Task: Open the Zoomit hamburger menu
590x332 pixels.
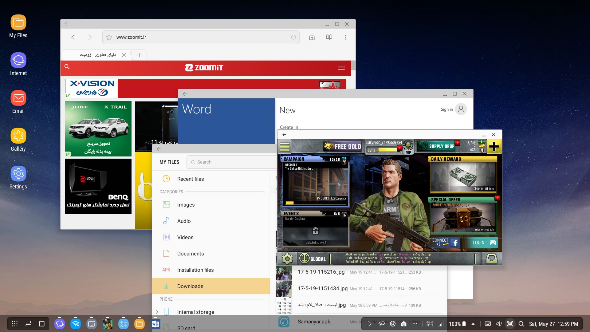Action: tap(341, 68)
